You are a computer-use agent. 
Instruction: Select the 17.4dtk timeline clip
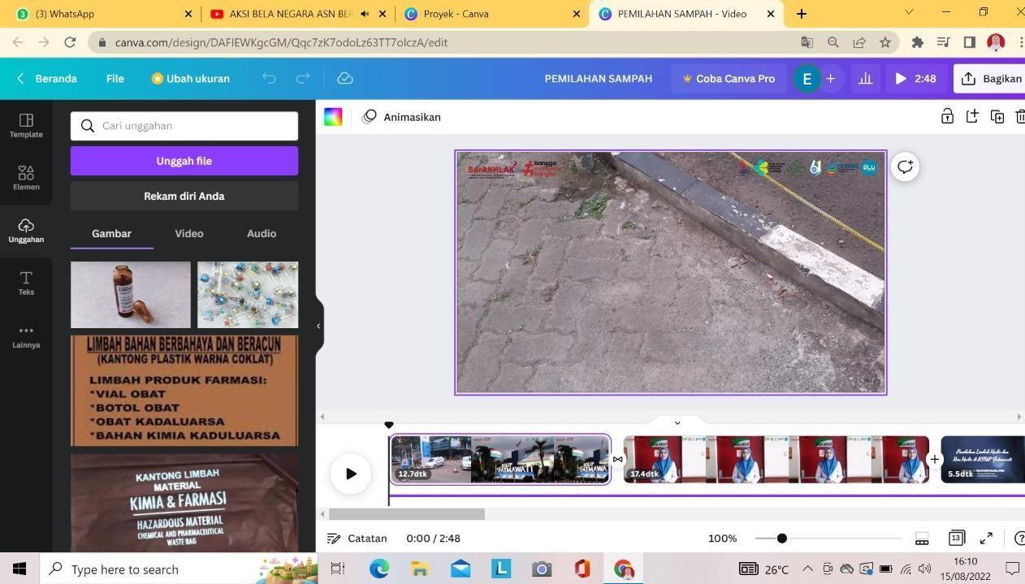(x=776, y=459)
